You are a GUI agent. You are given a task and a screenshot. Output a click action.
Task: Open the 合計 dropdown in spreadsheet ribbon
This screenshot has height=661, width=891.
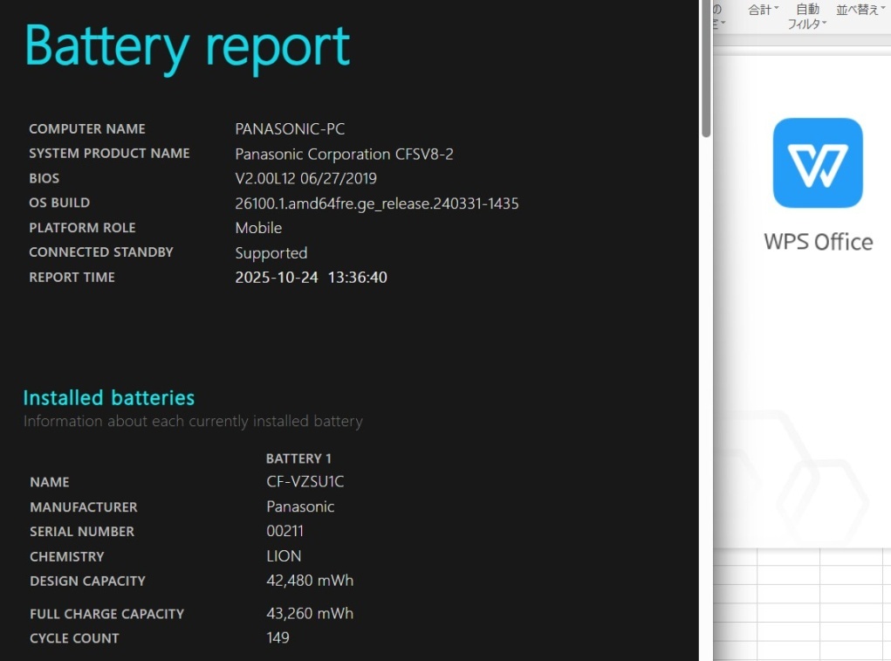coord(763,10)
